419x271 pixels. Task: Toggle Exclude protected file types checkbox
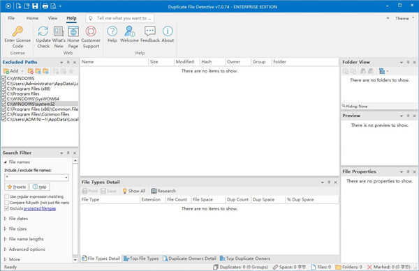click(x=7, y=208)
